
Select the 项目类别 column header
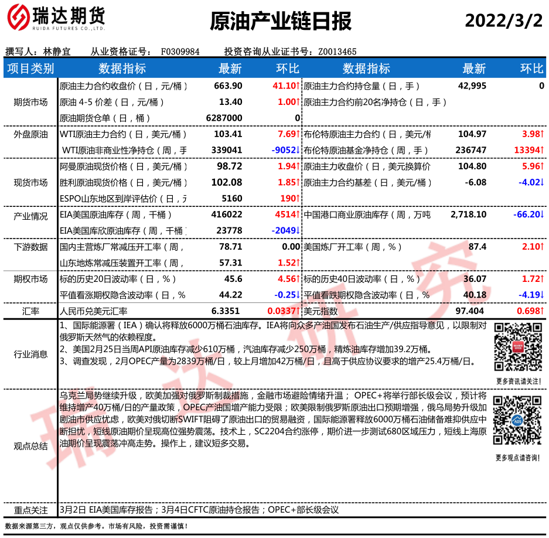pyautogui.click(x=30, y=69)
